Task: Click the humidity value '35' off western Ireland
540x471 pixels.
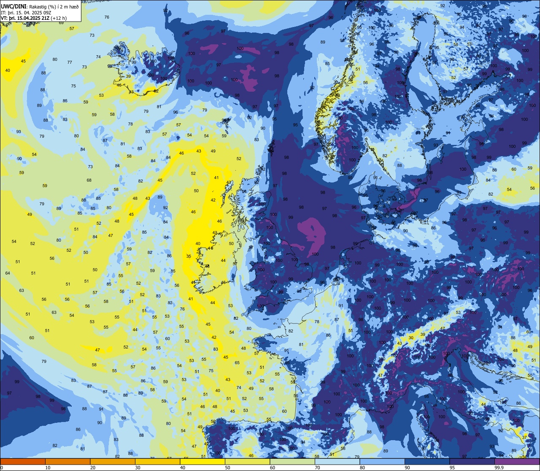Action: tap(189, 256)
